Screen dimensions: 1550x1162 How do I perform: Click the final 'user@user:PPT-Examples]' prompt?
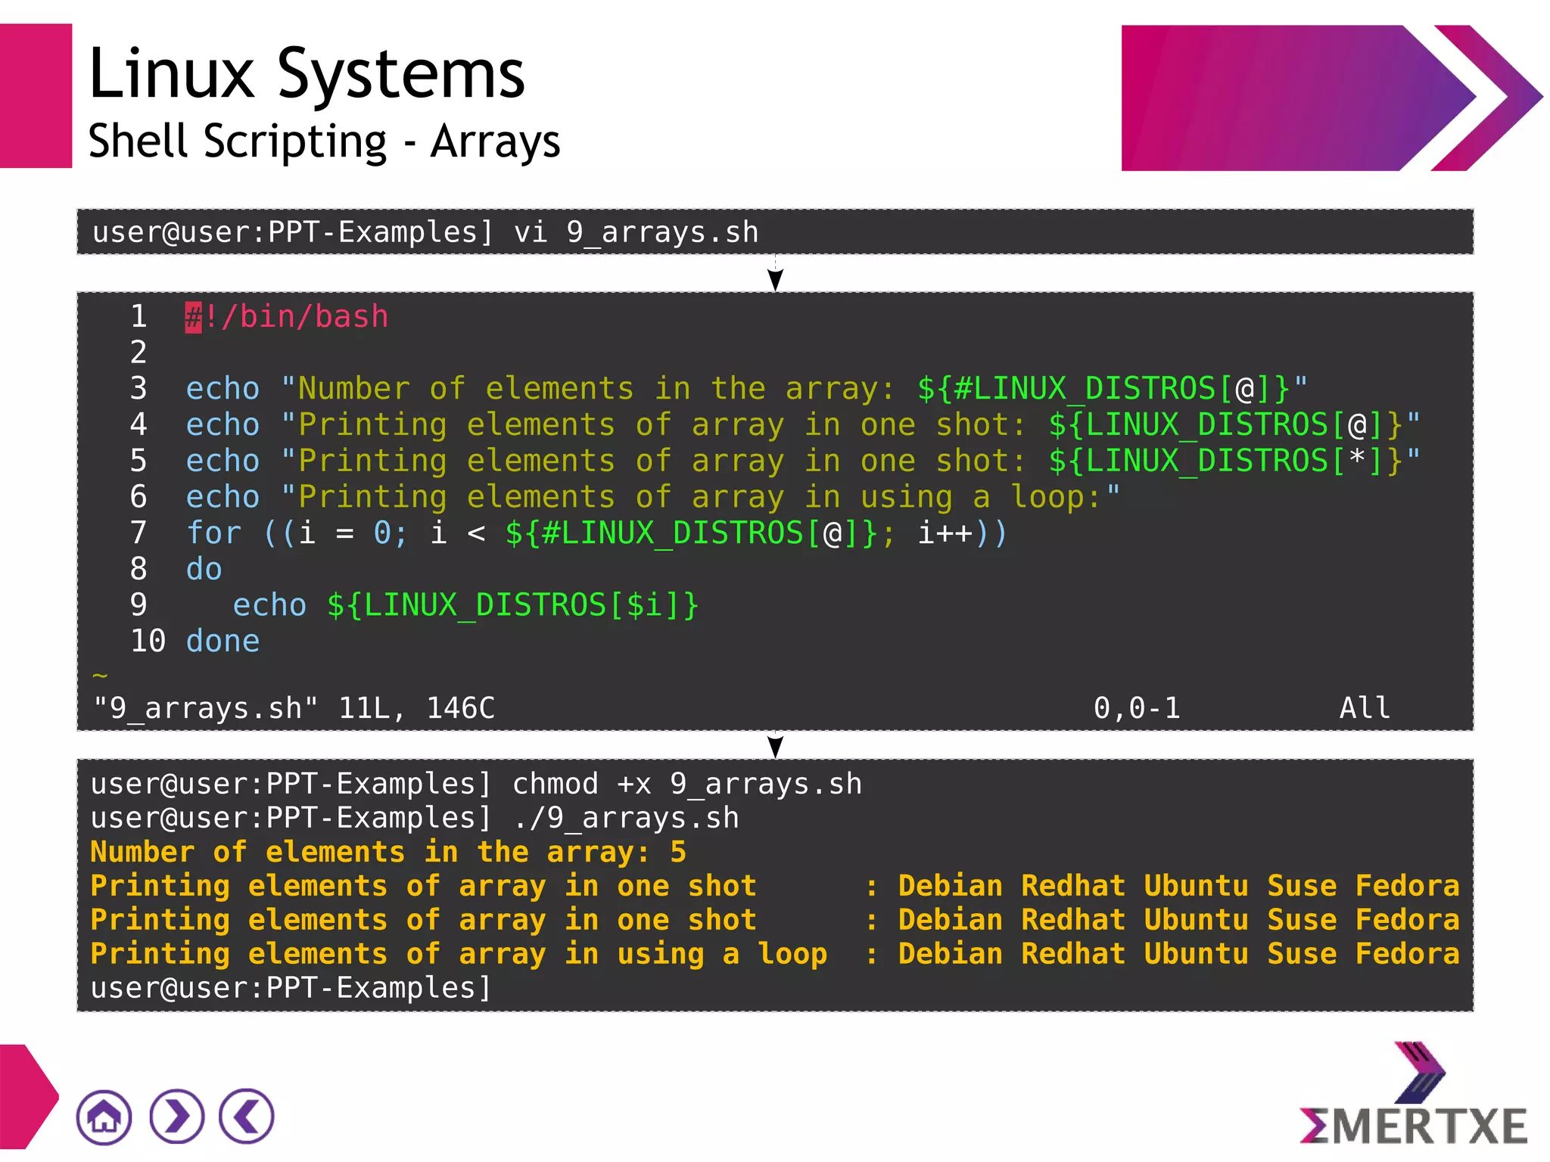tap(291, 989)
